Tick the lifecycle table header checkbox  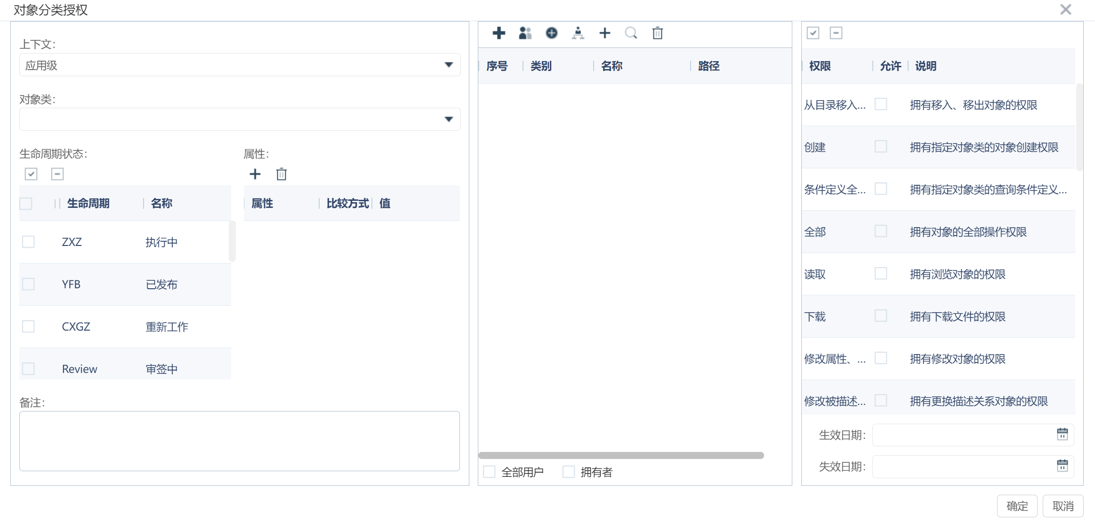[x=26, y=204]
